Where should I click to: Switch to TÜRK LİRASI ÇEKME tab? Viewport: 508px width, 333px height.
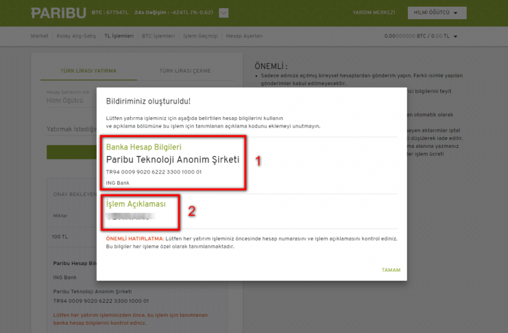click(185, 71)
